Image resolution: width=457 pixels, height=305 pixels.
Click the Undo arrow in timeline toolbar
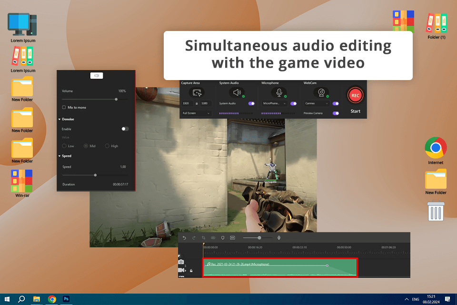point(184,238)
